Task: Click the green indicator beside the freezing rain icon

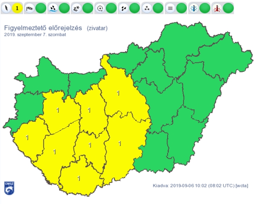Action: point(111,8)
